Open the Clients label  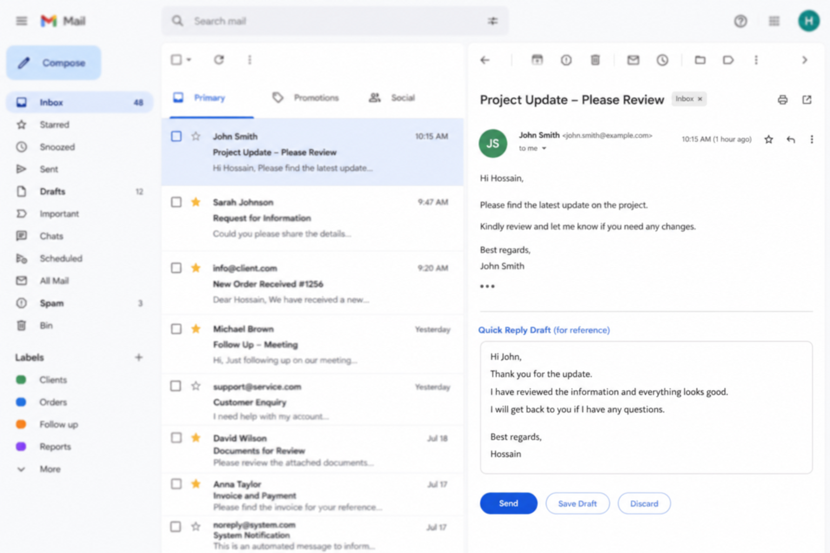(53, 380)
